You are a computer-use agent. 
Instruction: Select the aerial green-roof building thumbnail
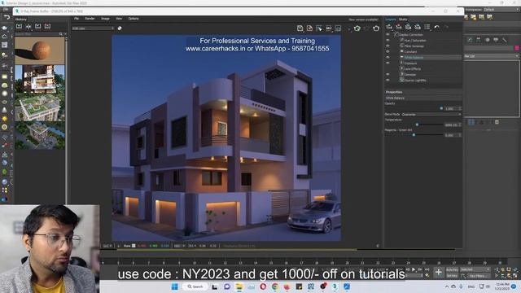pos(40,107)
